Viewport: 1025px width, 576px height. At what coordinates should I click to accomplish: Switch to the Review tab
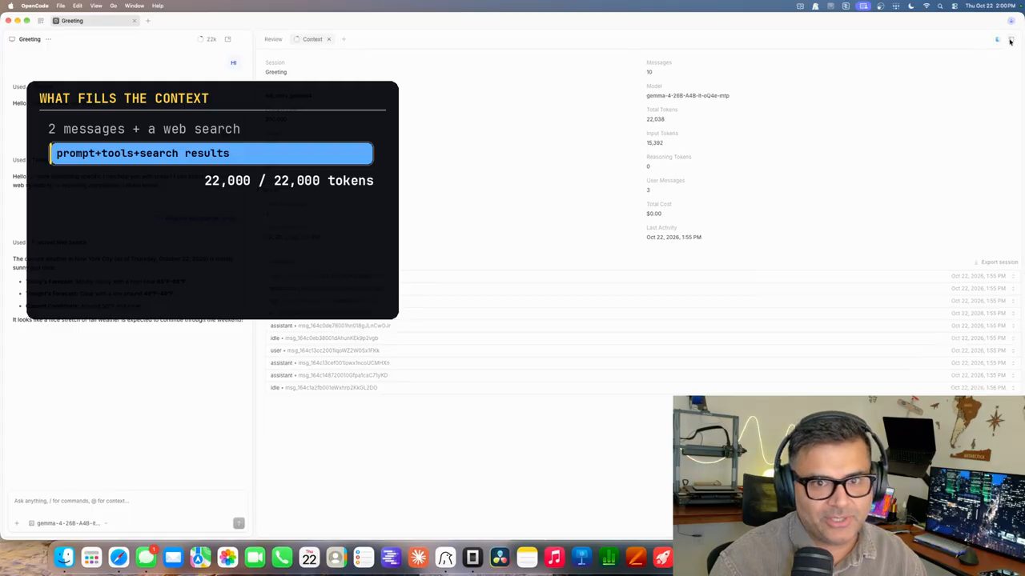tap(273, 39)
